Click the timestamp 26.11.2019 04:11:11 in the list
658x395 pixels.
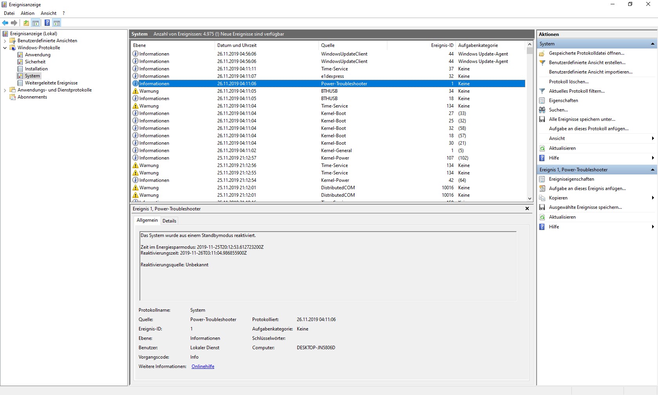237,69
